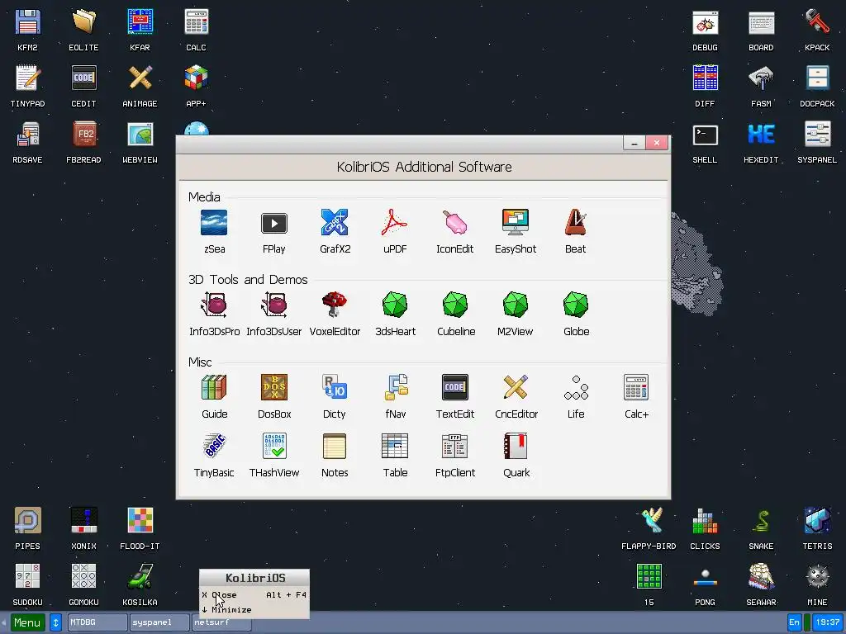Start KOSILKA lawnmower game
Screen dimensions: 846x634
[140, 577]
